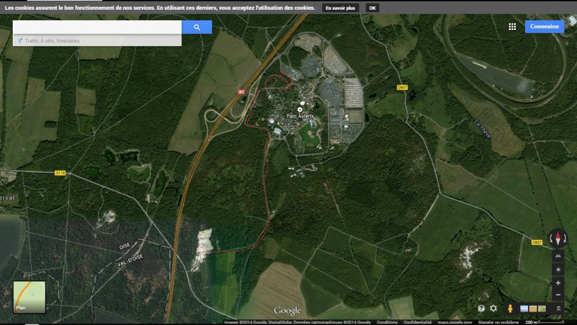577x325 pixels.
Task: Open the settings gear icon
Action: [493, 308]
